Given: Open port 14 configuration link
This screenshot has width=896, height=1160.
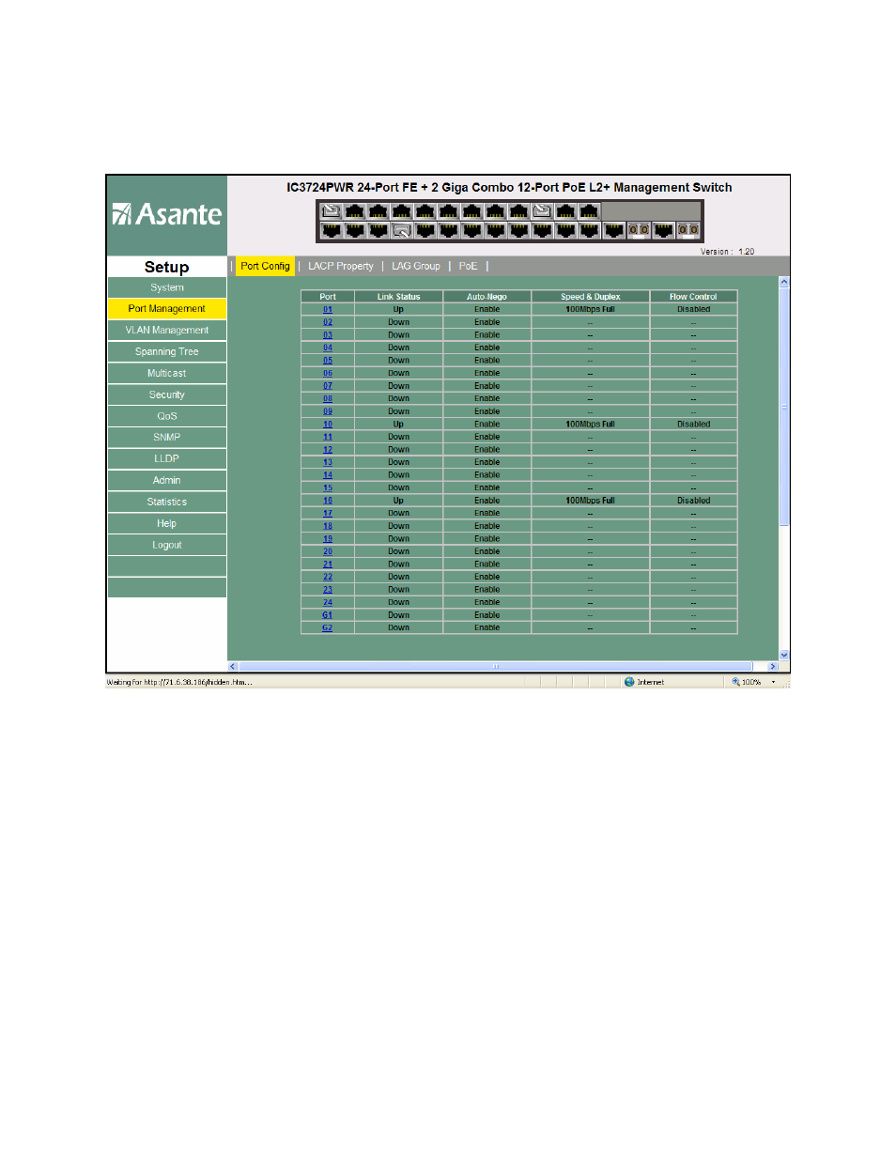Looking at the screenshot, I should tap(328, 474).
